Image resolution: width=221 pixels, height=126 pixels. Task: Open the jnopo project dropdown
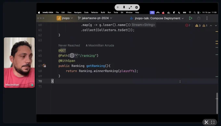click(x=65, y=18)
